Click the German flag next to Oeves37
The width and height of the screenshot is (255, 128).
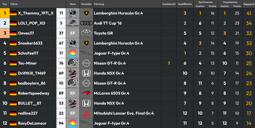coord(13,33)
